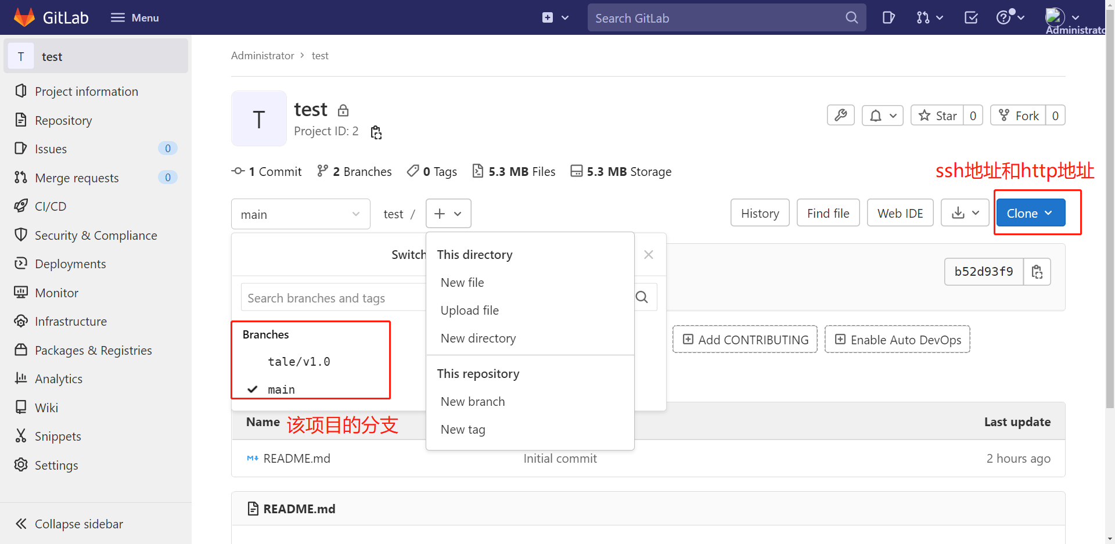Open Snippets from the sidebar
The width and height of the screenshot is (1115, 544).
point(58,436)
